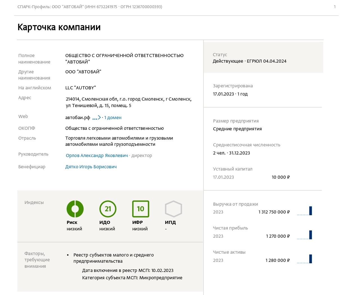349x295 pixels.
Task: Click the green Риск low-risk index icon
Action: tap(75, 209)
